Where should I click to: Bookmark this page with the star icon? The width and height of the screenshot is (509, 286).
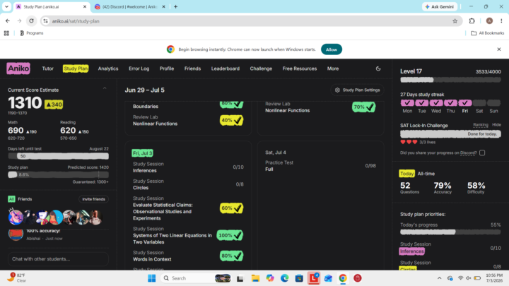455,21
